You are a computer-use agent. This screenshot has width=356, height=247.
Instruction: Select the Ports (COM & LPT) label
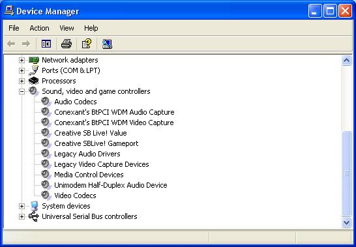click(71, 70)
